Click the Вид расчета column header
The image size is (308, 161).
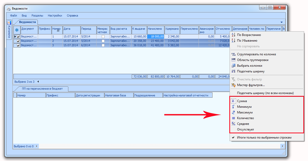point(121,30)
